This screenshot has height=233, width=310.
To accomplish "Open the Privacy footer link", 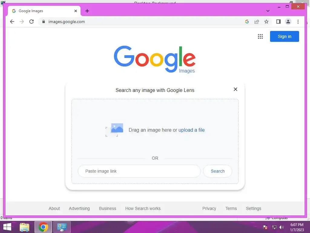I will pyautogui.click(x=209, y=208).
